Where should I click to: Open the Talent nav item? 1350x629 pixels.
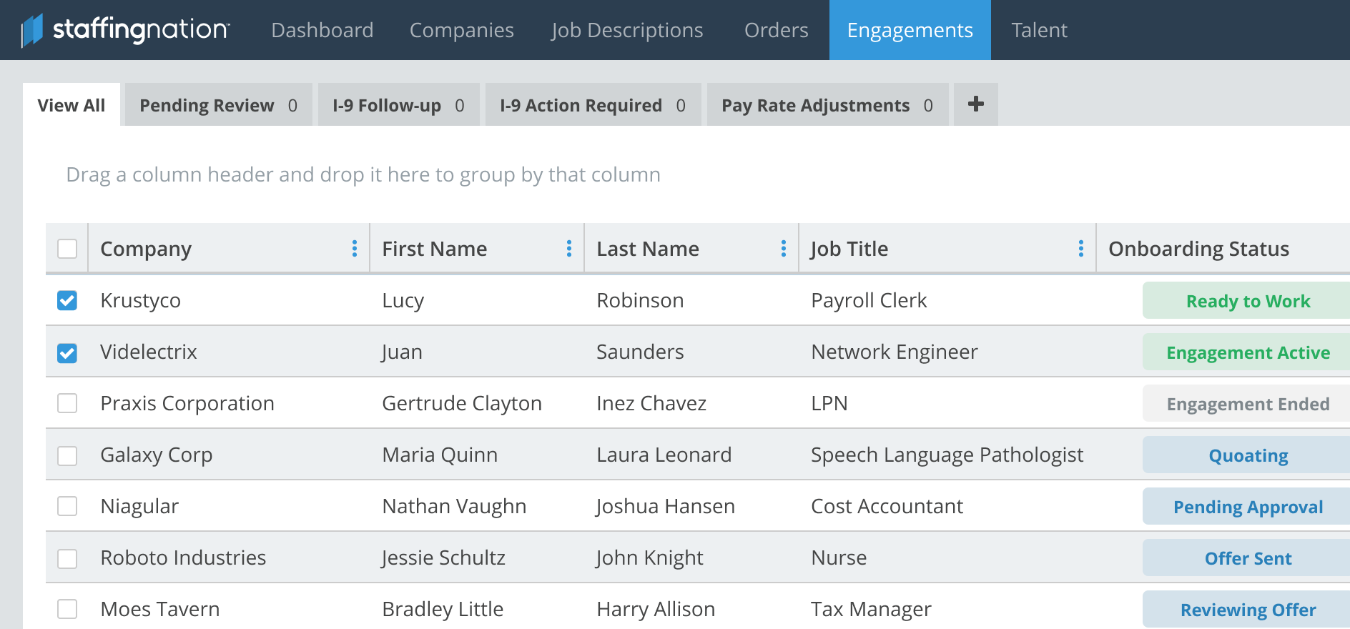tap(1039, 30)
